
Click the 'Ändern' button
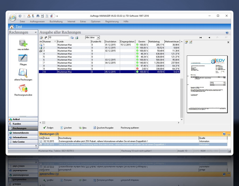48,128
